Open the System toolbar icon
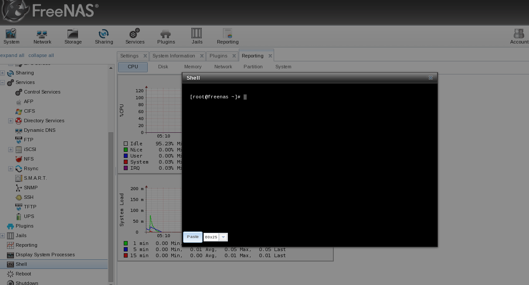The width and height of the screenshot is (529, 285). [11, 36]
